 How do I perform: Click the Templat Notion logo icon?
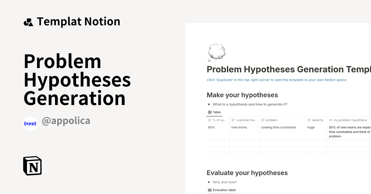28,21
